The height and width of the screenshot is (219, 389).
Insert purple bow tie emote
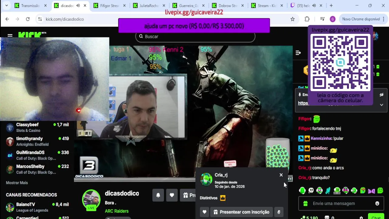coord(371,191)
